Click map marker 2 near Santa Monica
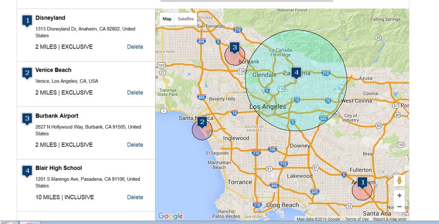 coord(202,122)
